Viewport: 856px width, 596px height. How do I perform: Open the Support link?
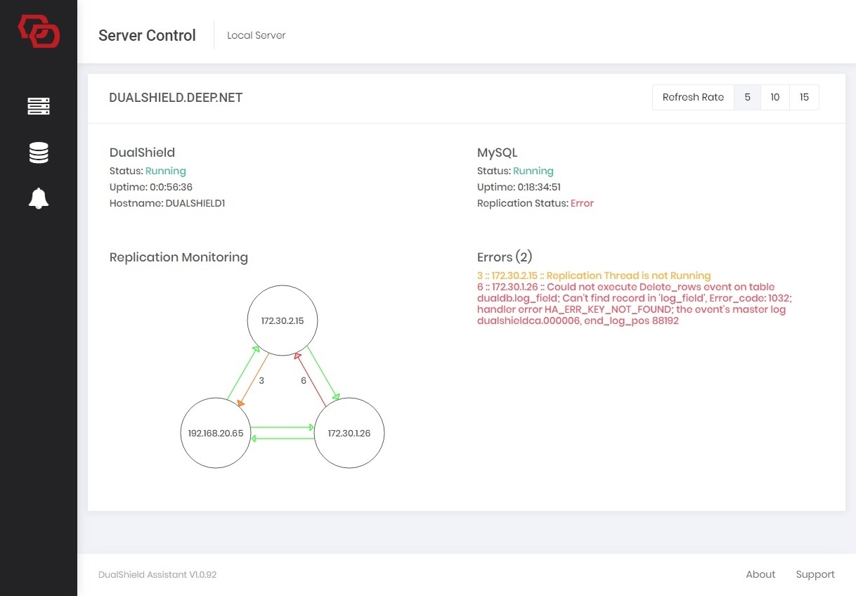815,574
